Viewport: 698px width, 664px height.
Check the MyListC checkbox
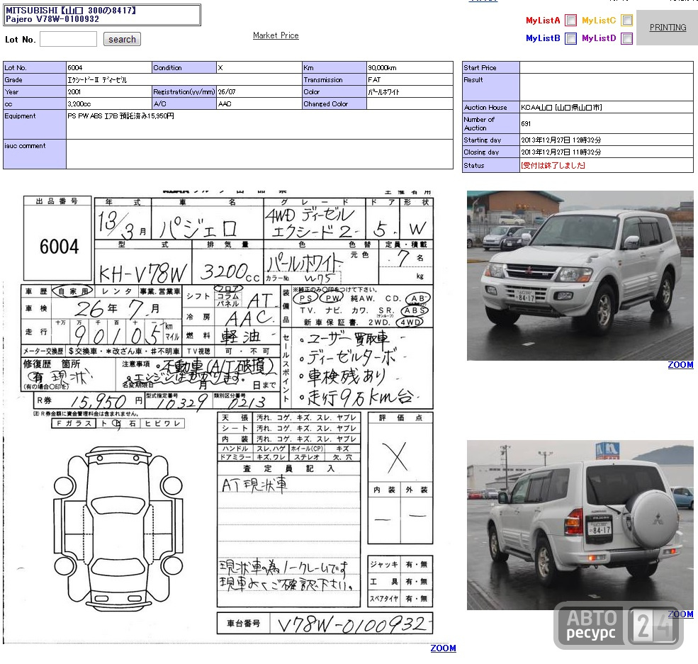tap(626, 21)
